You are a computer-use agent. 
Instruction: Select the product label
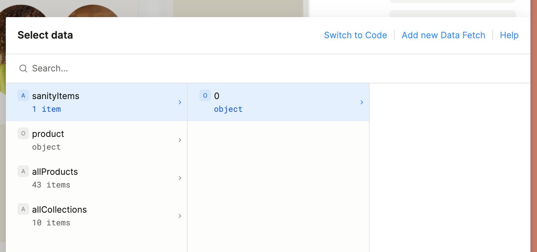48,134
